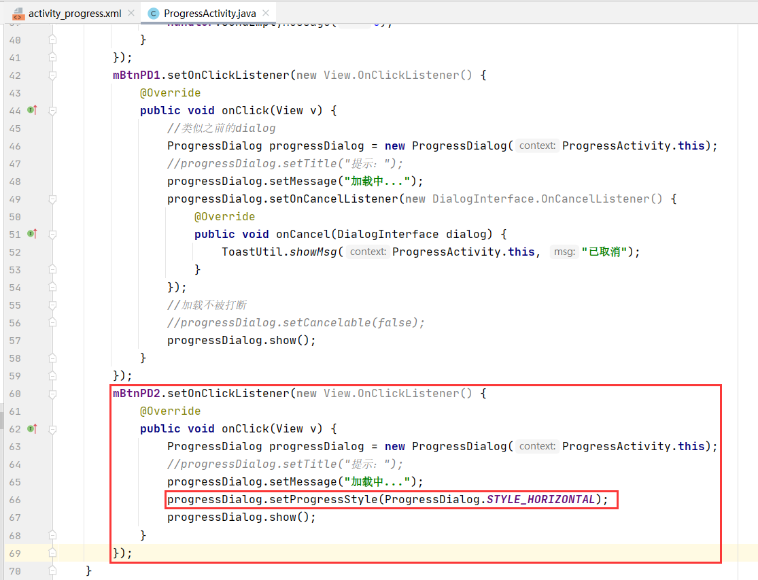The width and height of the screenshot is (758, 580).
Task: Click the mBtnPD1 variable on line 42
Action: 137,75
